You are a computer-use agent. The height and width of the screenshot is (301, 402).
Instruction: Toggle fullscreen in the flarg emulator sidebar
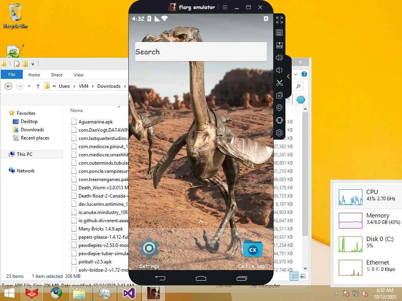point(280,20)
